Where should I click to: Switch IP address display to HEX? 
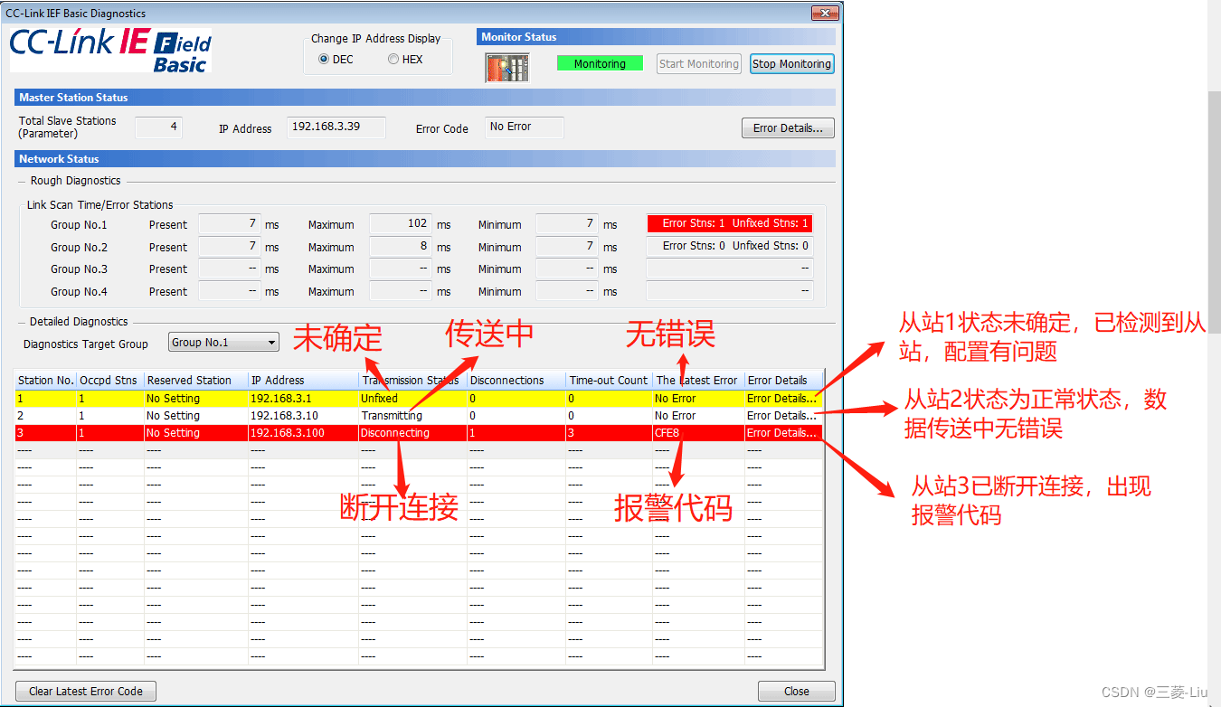pyautogui.click(x=393, y=59)
